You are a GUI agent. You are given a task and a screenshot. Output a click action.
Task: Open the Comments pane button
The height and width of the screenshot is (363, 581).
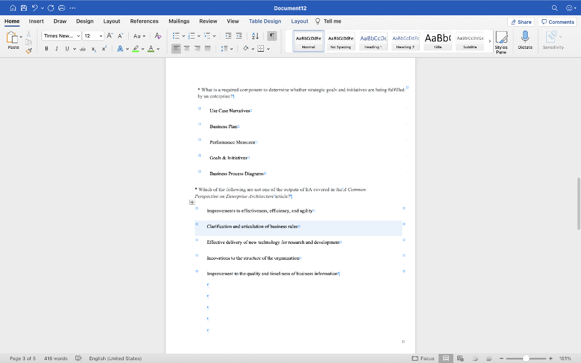tap(558, 22)
